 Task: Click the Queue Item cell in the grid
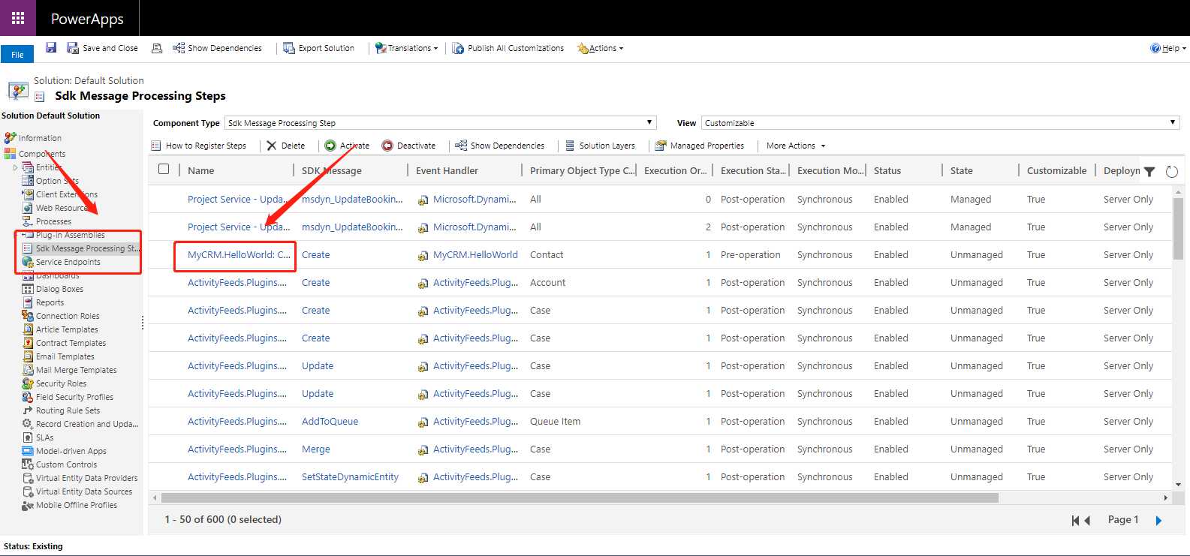coord(555,422)
